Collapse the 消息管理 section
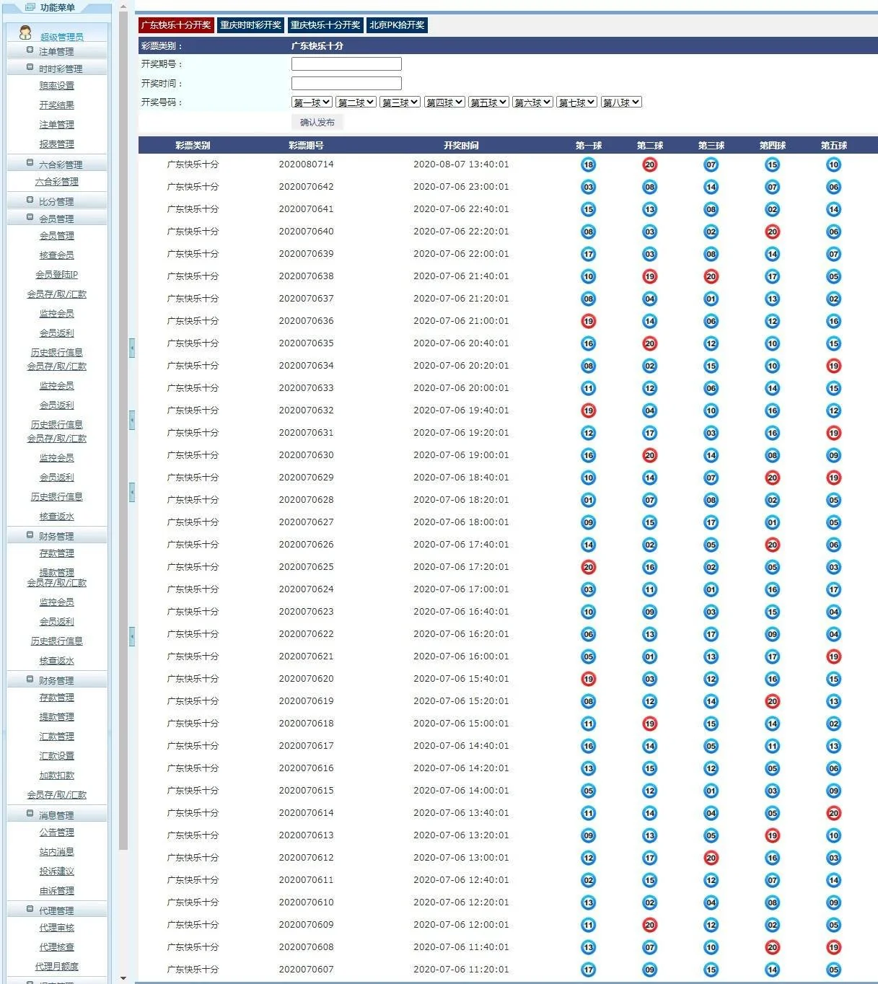The image size is (878, 984). click(x=30, y=814)
